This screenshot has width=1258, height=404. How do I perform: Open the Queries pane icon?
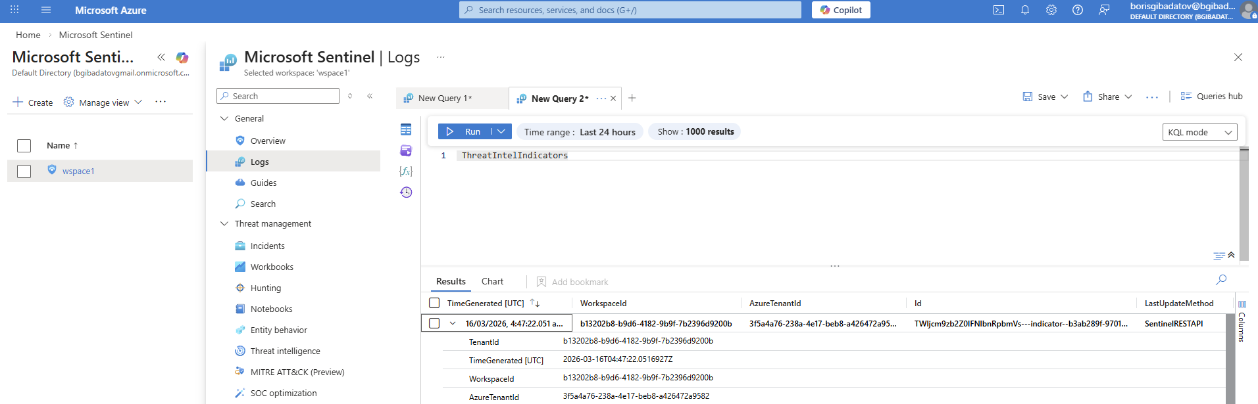click(x=406, y=151)
